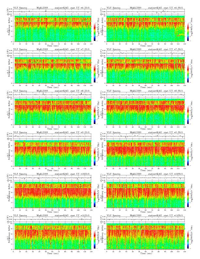Select the ch.1 waveform strip above the 6:50:0 spectrogram
Image resolution: width=200 pixels, height=259 pixels.
click(x=145, y=12)
